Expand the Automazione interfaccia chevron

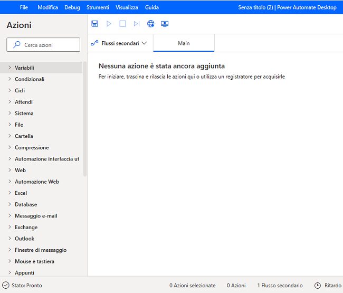click(9, 158)
